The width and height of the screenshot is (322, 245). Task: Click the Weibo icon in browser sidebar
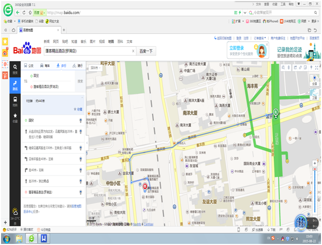click(5, 53)
